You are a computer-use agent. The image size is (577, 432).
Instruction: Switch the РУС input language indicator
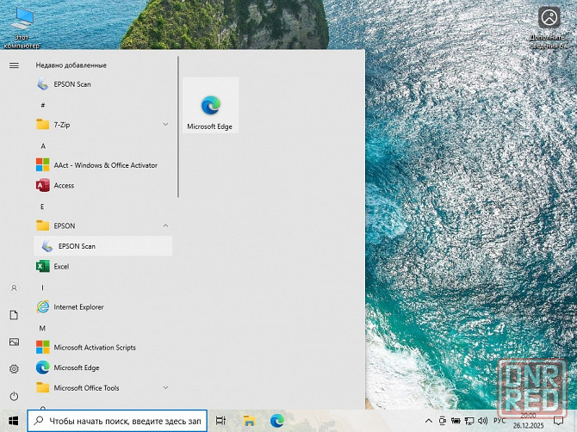499,421
